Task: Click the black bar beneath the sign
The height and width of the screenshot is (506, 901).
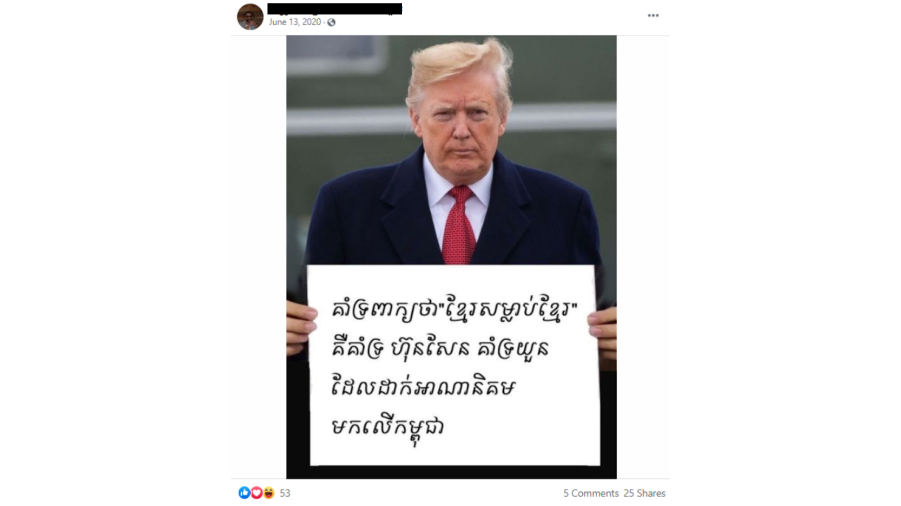Action: [x=451, y=472]
